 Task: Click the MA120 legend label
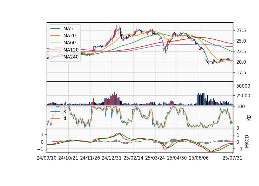tap(71, 50)
